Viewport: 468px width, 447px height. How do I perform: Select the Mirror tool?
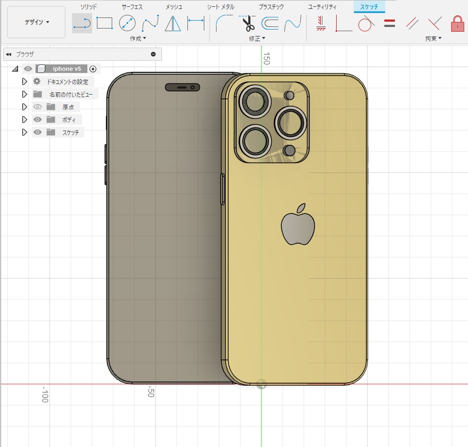coord(173,23)
